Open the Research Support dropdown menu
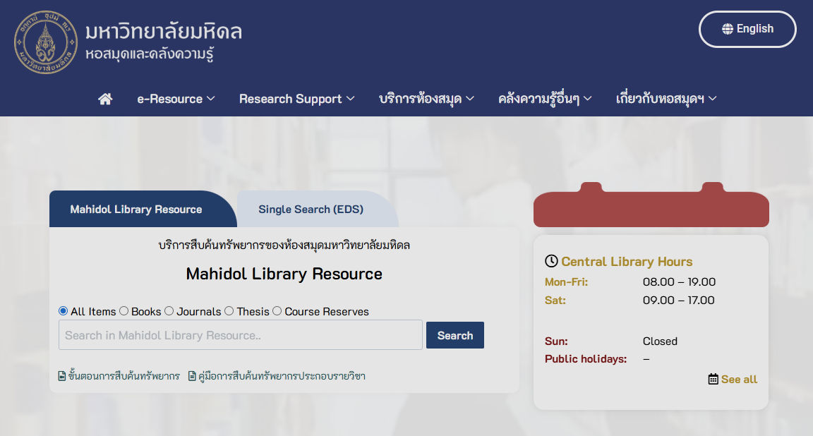This screenshot has height=436, width=813. [296, 99]
